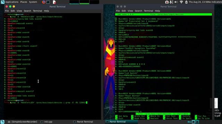Screen dimensions: 222x124
Task: Click show desktop icon in bottom panel
Action: pos(2,122)
